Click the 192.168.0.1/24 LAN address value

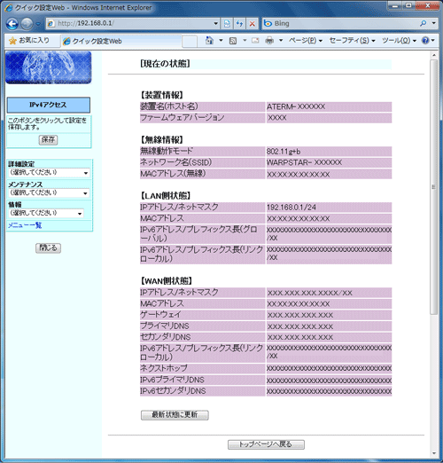291,208
